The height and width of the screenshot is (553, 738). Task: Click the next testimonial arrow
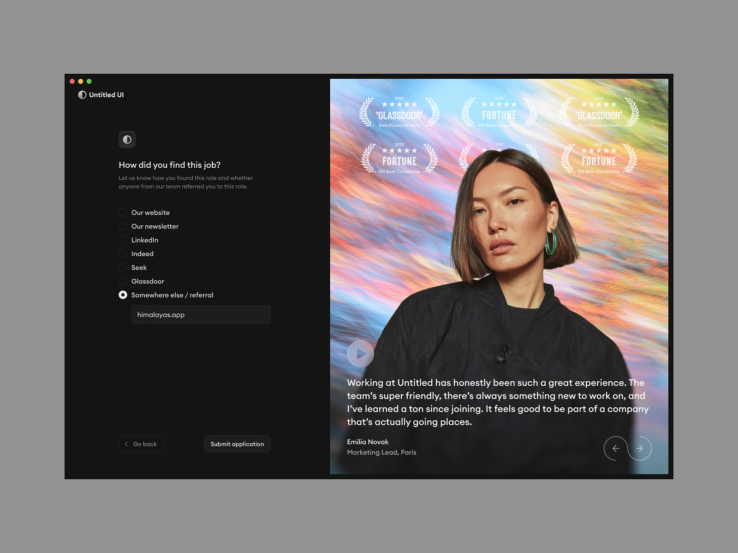640,448
